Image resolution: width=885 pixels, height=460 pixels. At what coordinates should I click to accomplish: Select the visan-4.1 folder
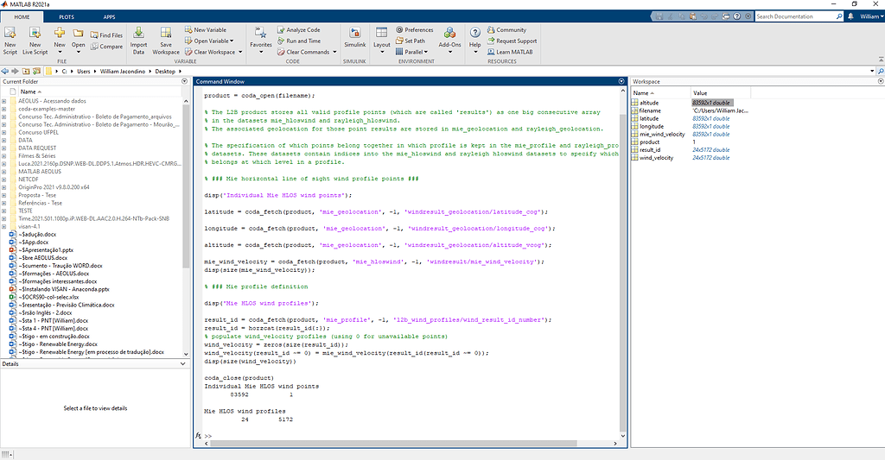[x=29, y=227]
